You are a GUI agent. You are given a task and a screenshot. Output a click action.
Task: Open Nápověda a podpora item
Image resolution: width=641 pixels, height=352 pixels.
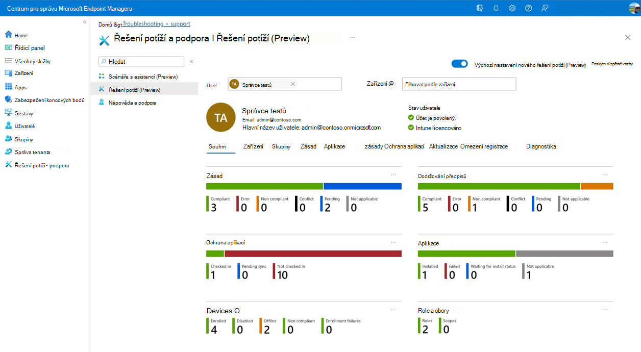pos(132,103)
